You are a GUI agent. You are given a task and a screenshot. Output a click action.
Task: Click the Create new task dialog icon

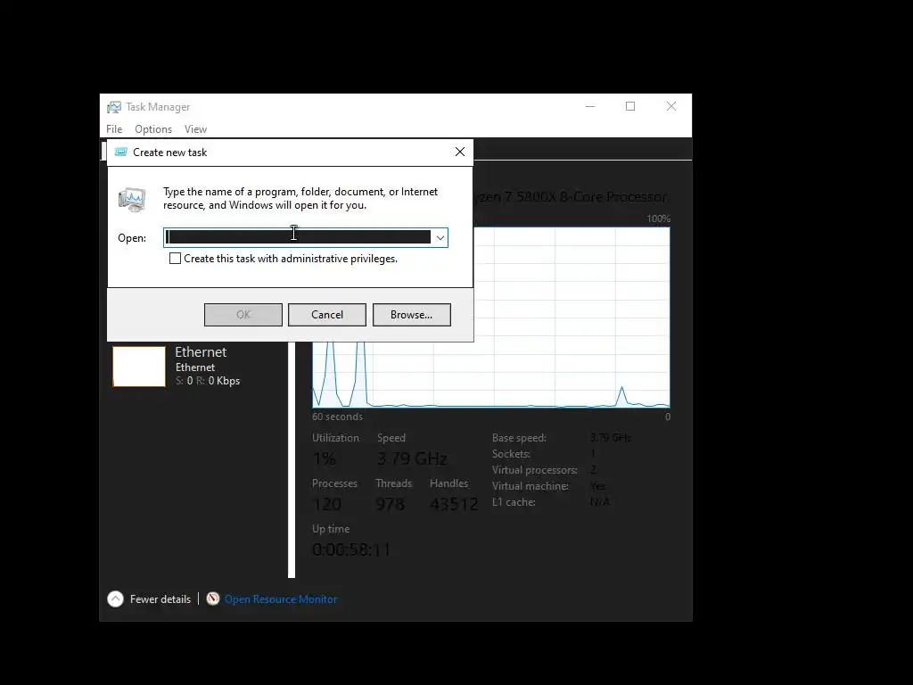point(120,152)
